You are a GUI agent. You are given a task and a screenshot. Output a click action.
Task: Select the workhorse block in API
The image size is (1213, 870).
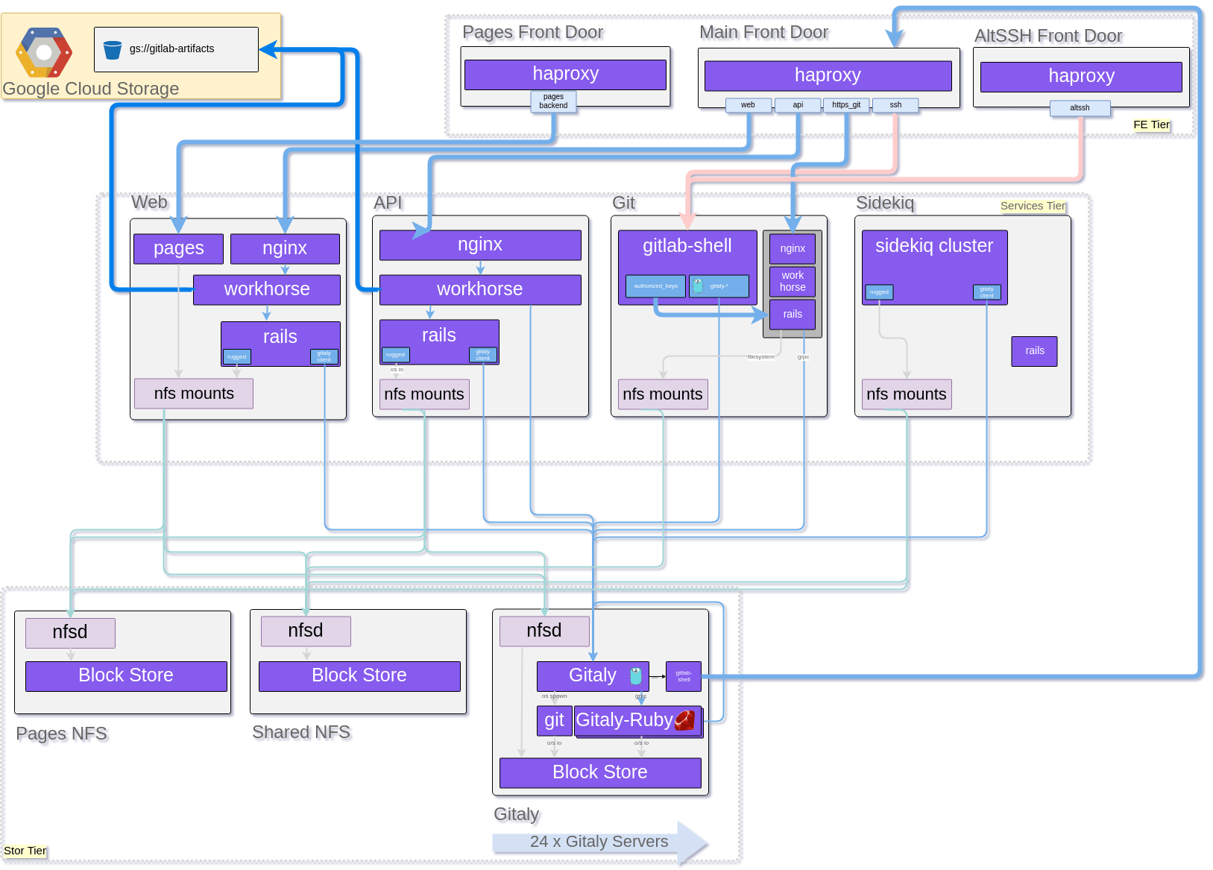480,290
